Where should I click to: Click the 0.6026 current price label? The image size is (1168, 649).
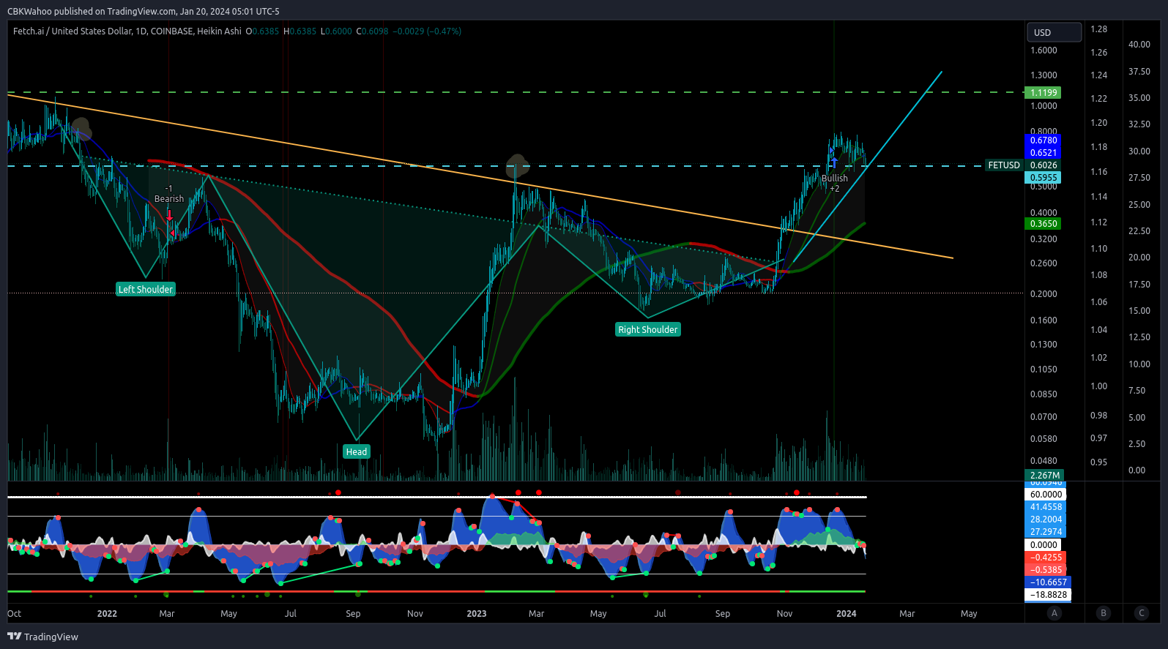coord(1044,165)
